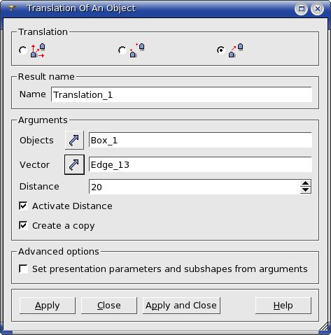Click the Apply button
The image size is (331, 335).
48,306
